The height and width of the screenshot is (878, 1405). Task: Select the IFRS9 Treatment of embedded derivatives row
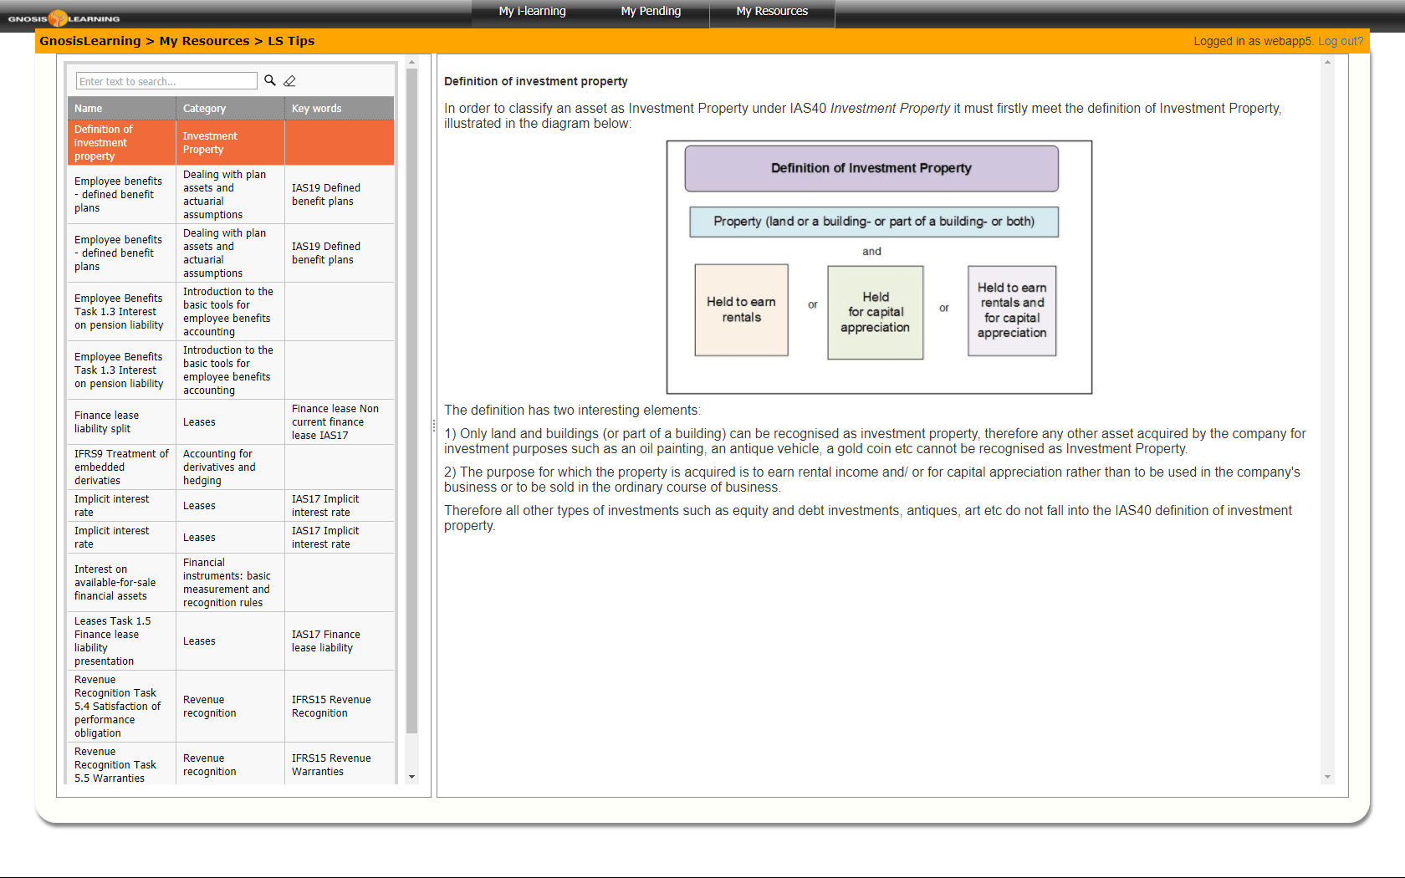tap(121, 467)
